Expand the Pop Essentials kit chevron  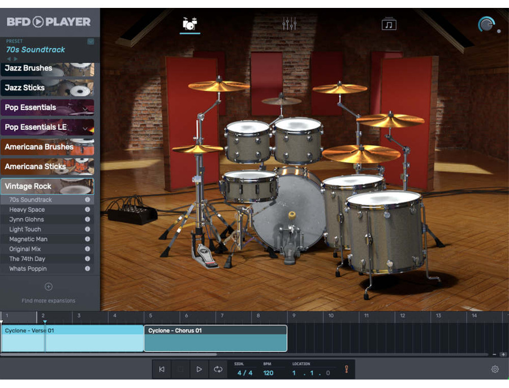pyautogui.click(x=85, y=109)
